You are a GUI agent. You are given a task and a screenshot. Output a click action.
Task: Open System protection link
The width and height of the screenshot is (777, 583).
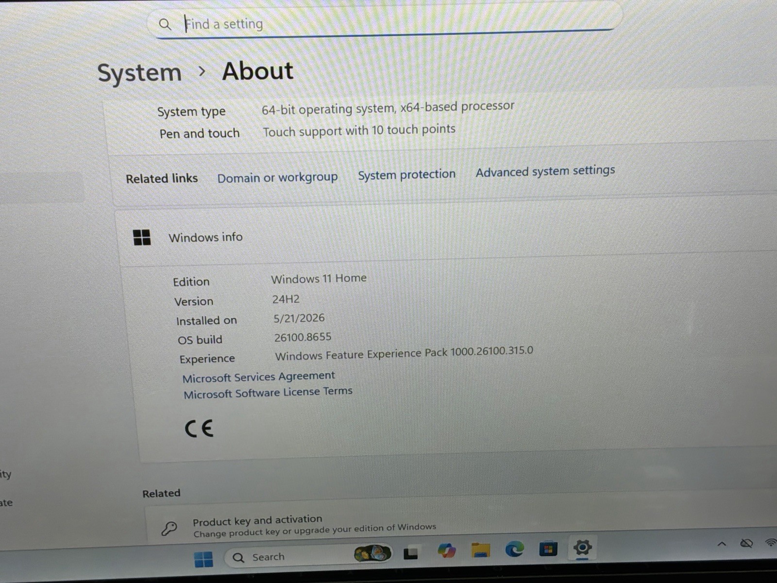[x=406, y=174]
